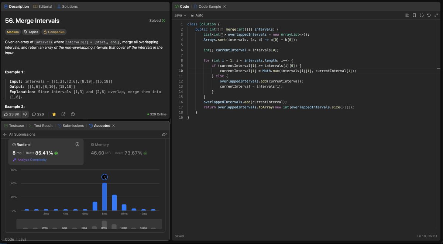Click the Ln 10, Col 61 indicator

coord(427,236)
